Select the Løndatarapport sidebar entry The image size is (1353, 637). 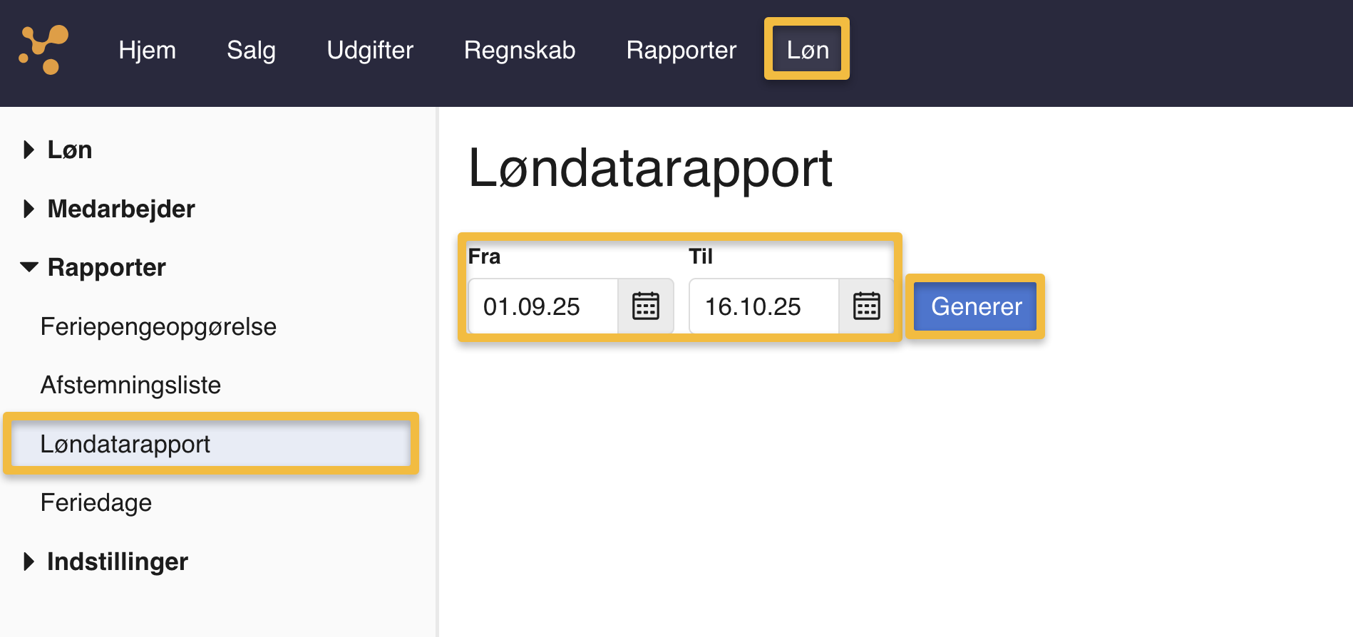125,443
